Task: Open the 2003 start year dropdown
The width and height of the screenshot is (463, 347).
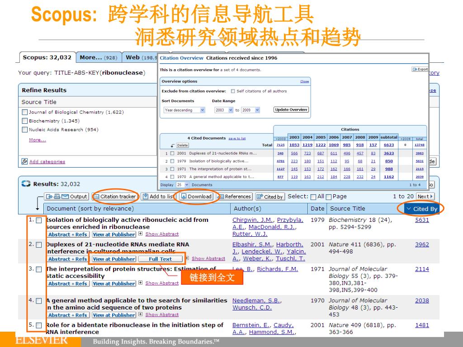Action: point(224,110)
